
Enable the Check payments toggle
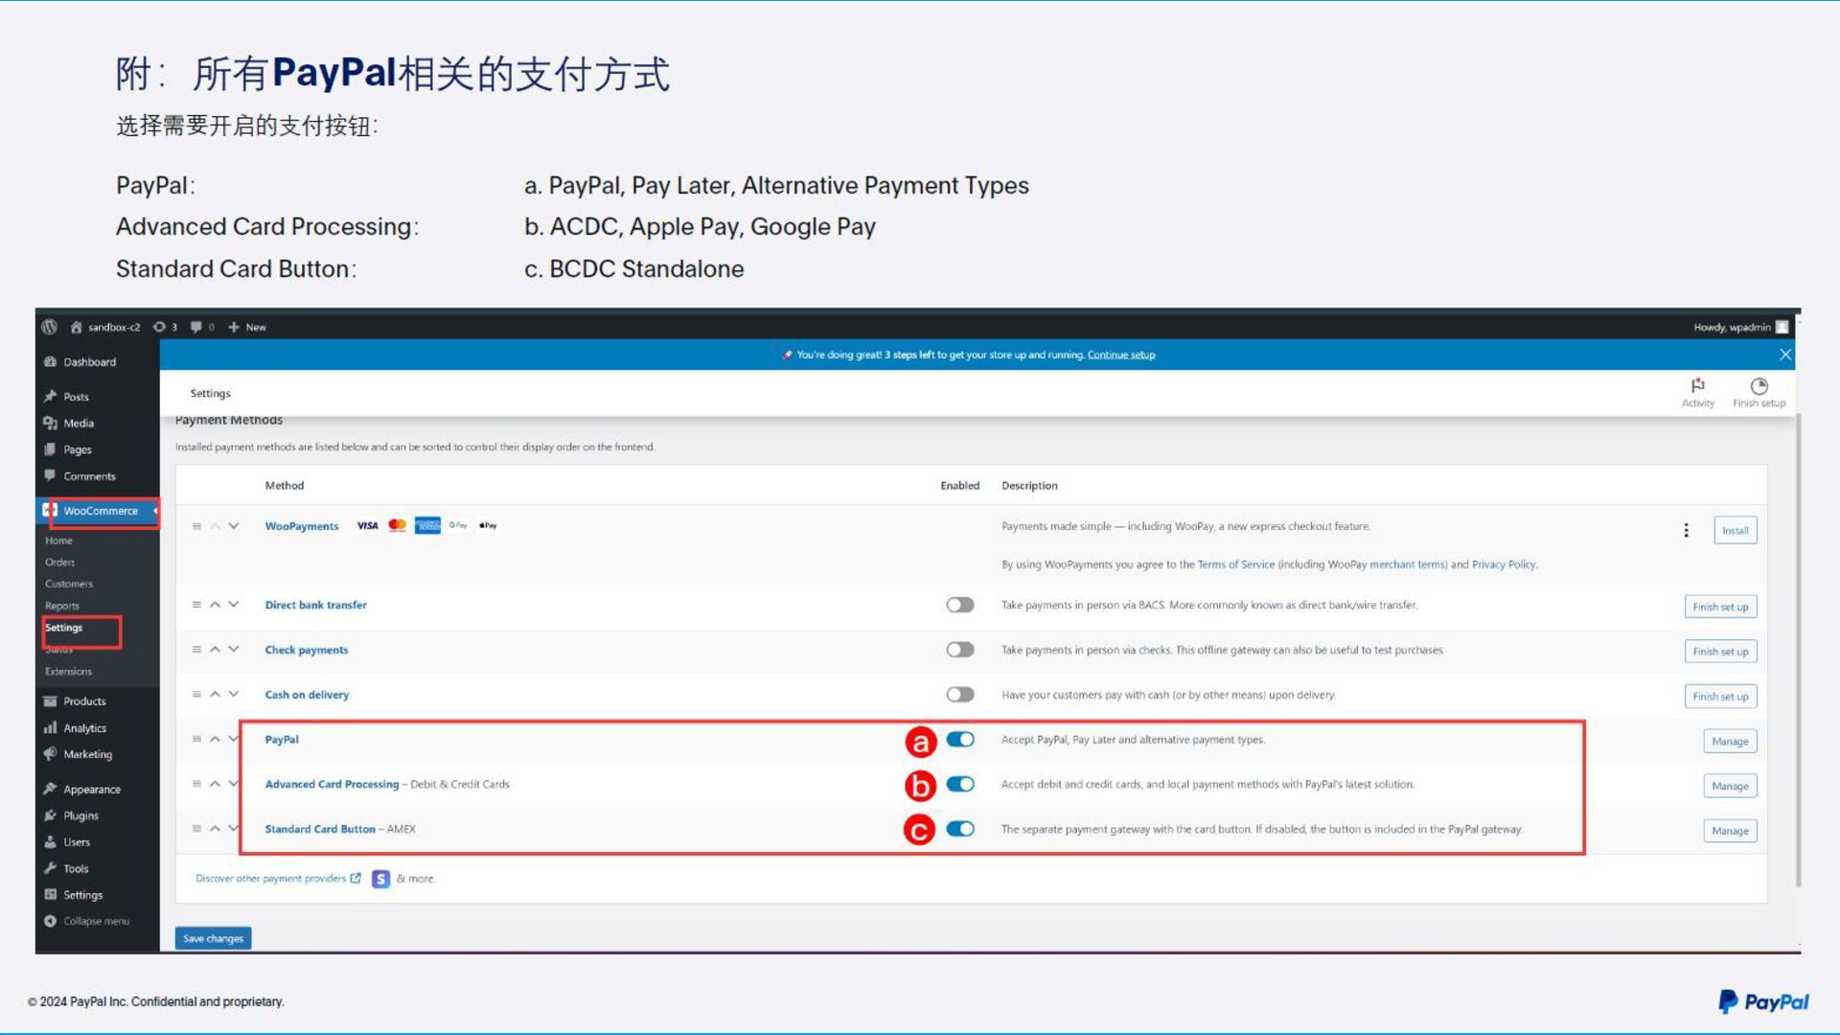[959, 650]
